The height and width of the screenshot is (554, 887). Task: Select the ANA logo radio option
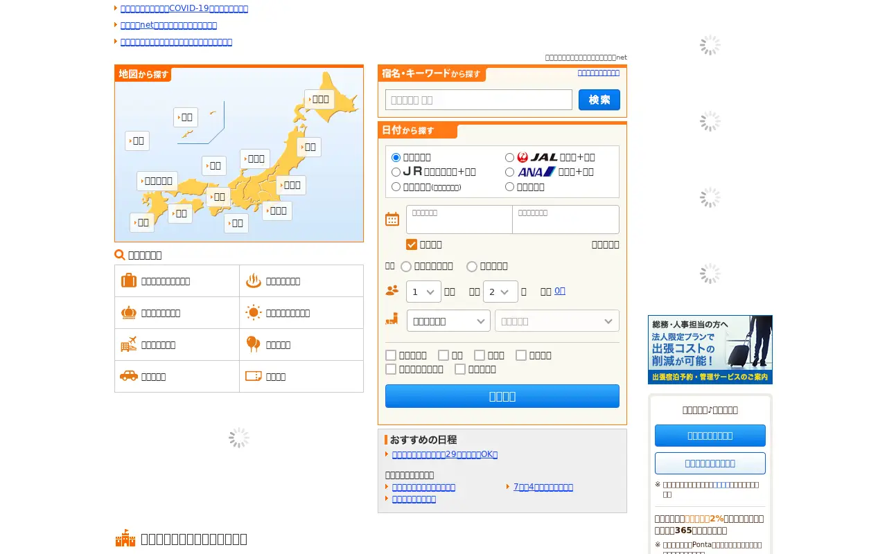pos(509,172)
